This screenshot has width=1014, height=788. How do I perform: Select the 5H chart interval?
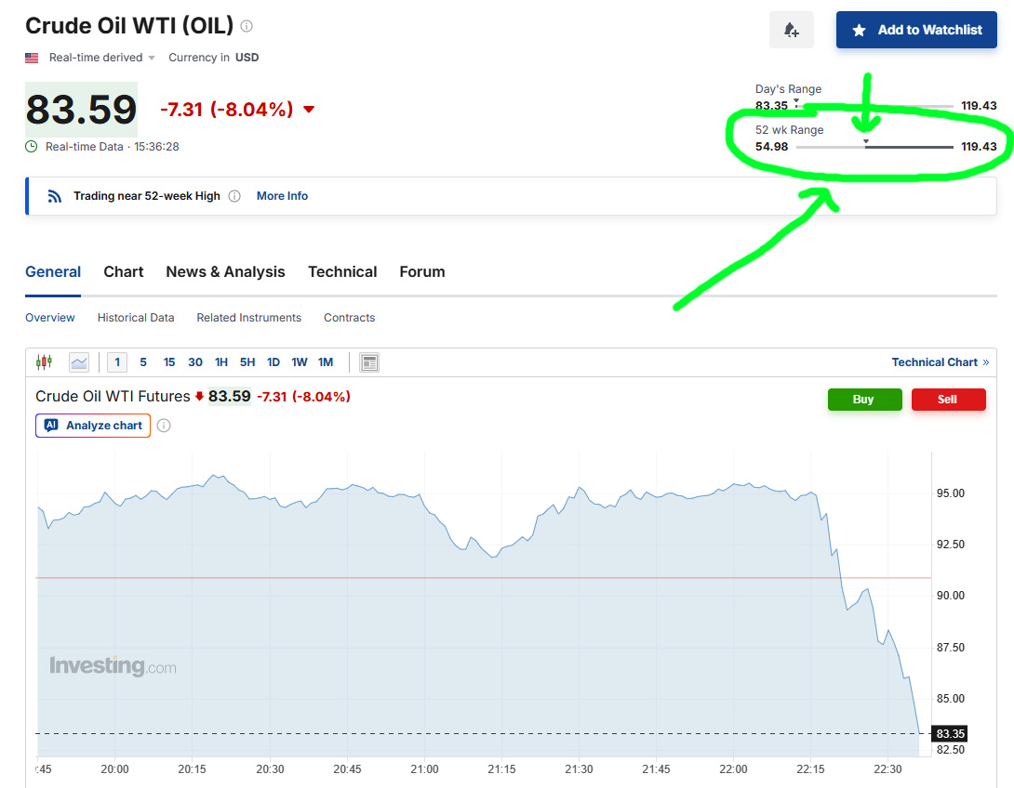point(247,362)
